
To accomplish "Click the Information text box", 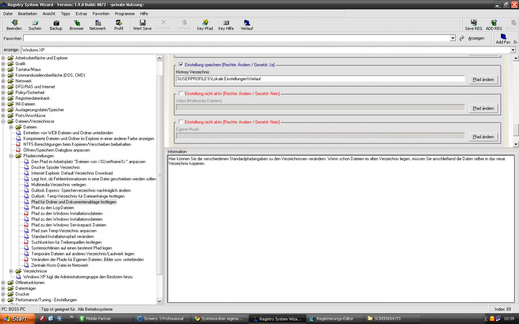I will point(341,229).
